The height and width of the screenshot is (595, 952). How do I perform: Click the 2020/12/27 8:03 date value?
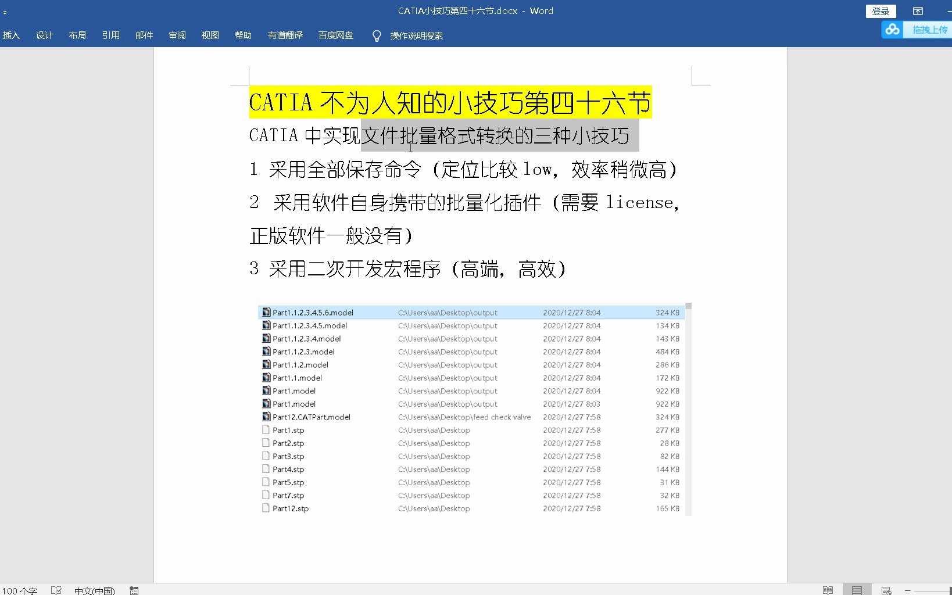pyautogui.click(x=572, y=404)
